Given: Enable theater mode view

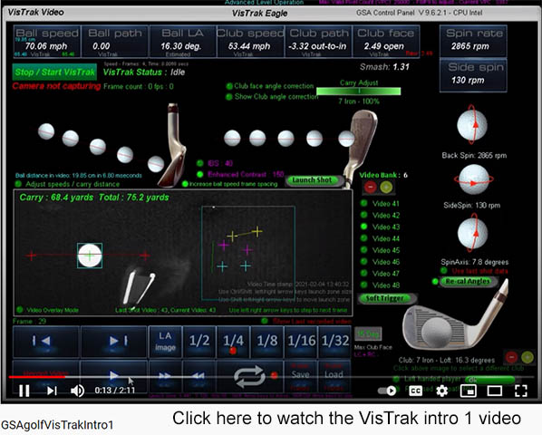Looking at the screenshot, I should pyautogui.click(x=495, y=391).
